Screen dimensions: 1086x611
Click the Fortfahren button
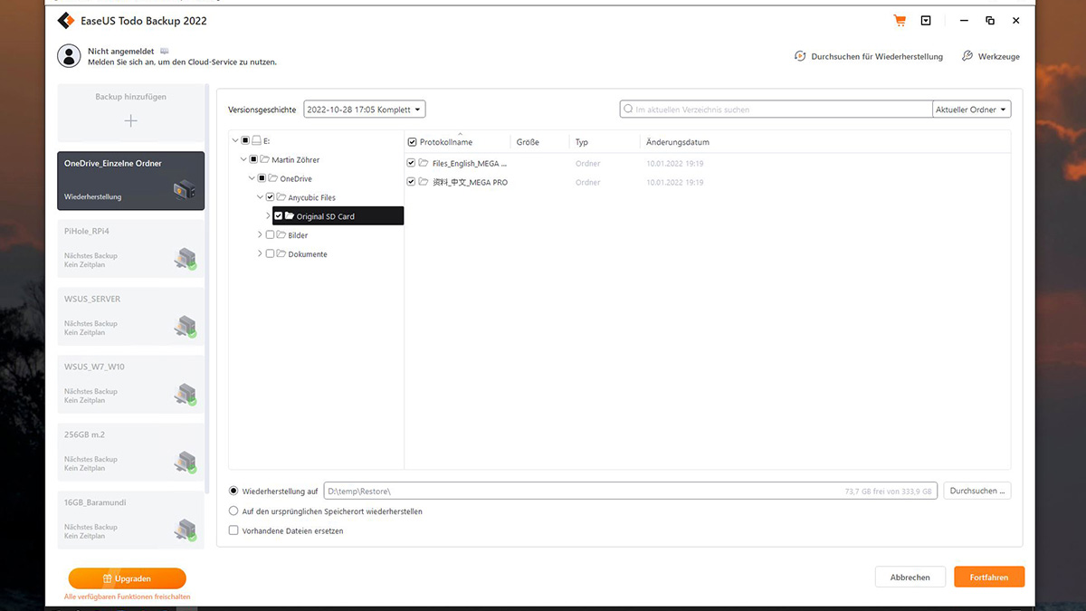pos(989,577)
